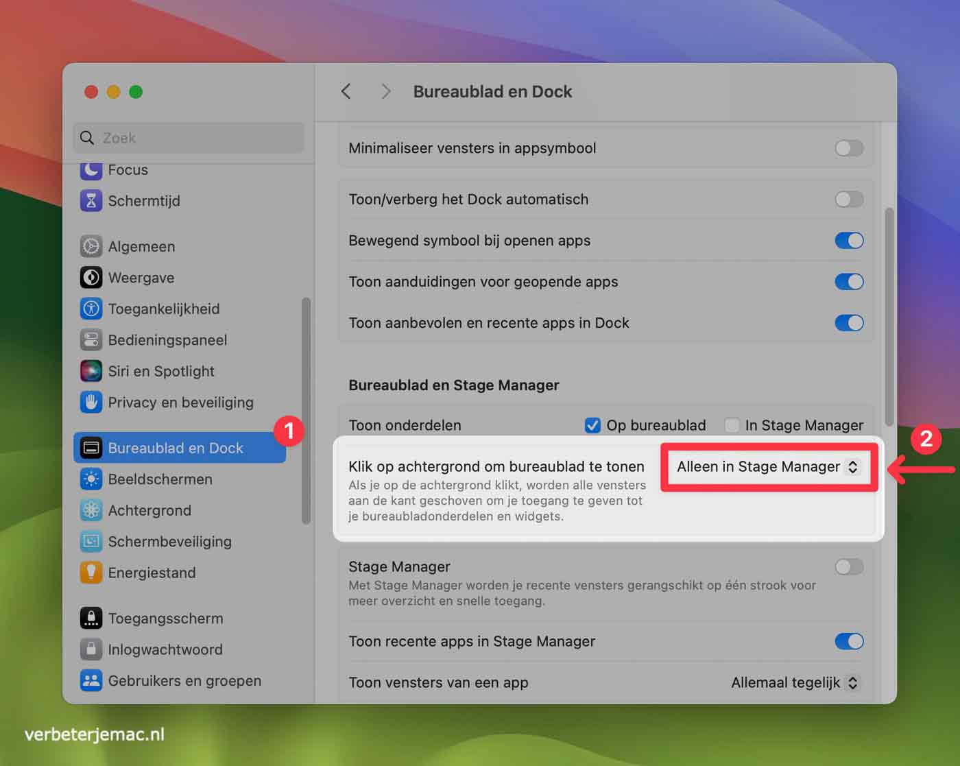Enable Toon/verberg het Dock automatisch
The width and height of the screenshot is (960, 766).
849,200
